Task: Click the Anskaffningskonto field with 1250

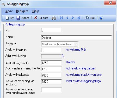Action: [51, 63]
